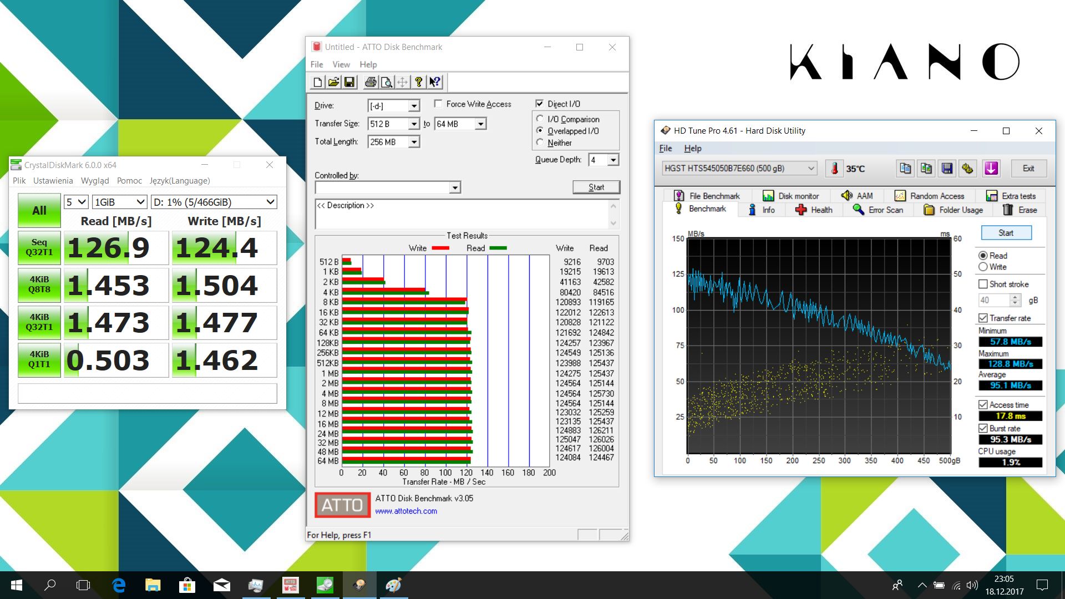This screenshot has width=1065, height=599.
Task: Select the Neither radio button in ATTO
Action: point(540,142)
